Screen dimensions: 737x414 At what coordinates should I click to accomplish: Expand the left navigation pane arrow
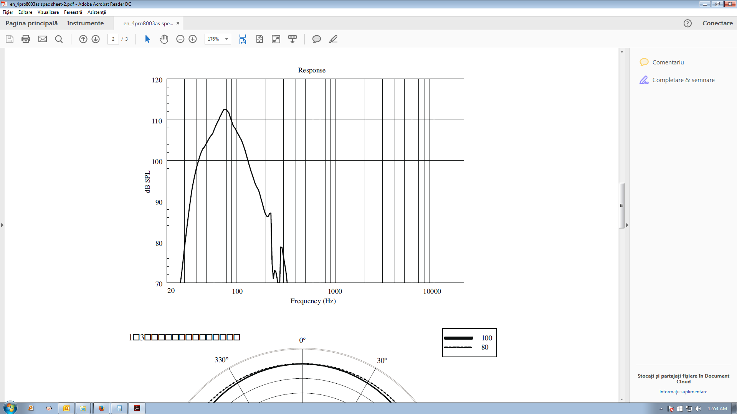point(2,225)
